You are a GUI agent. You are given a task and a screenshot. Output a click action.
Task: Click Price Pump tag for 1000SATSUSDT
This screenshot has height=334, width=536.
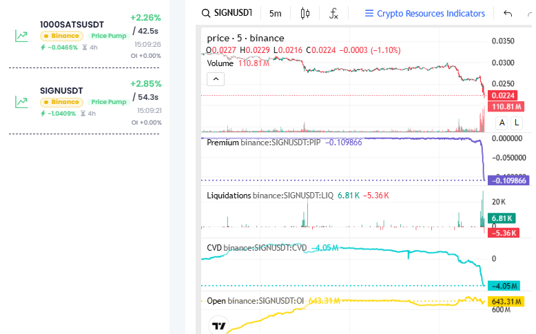click(x=109, y=36)
